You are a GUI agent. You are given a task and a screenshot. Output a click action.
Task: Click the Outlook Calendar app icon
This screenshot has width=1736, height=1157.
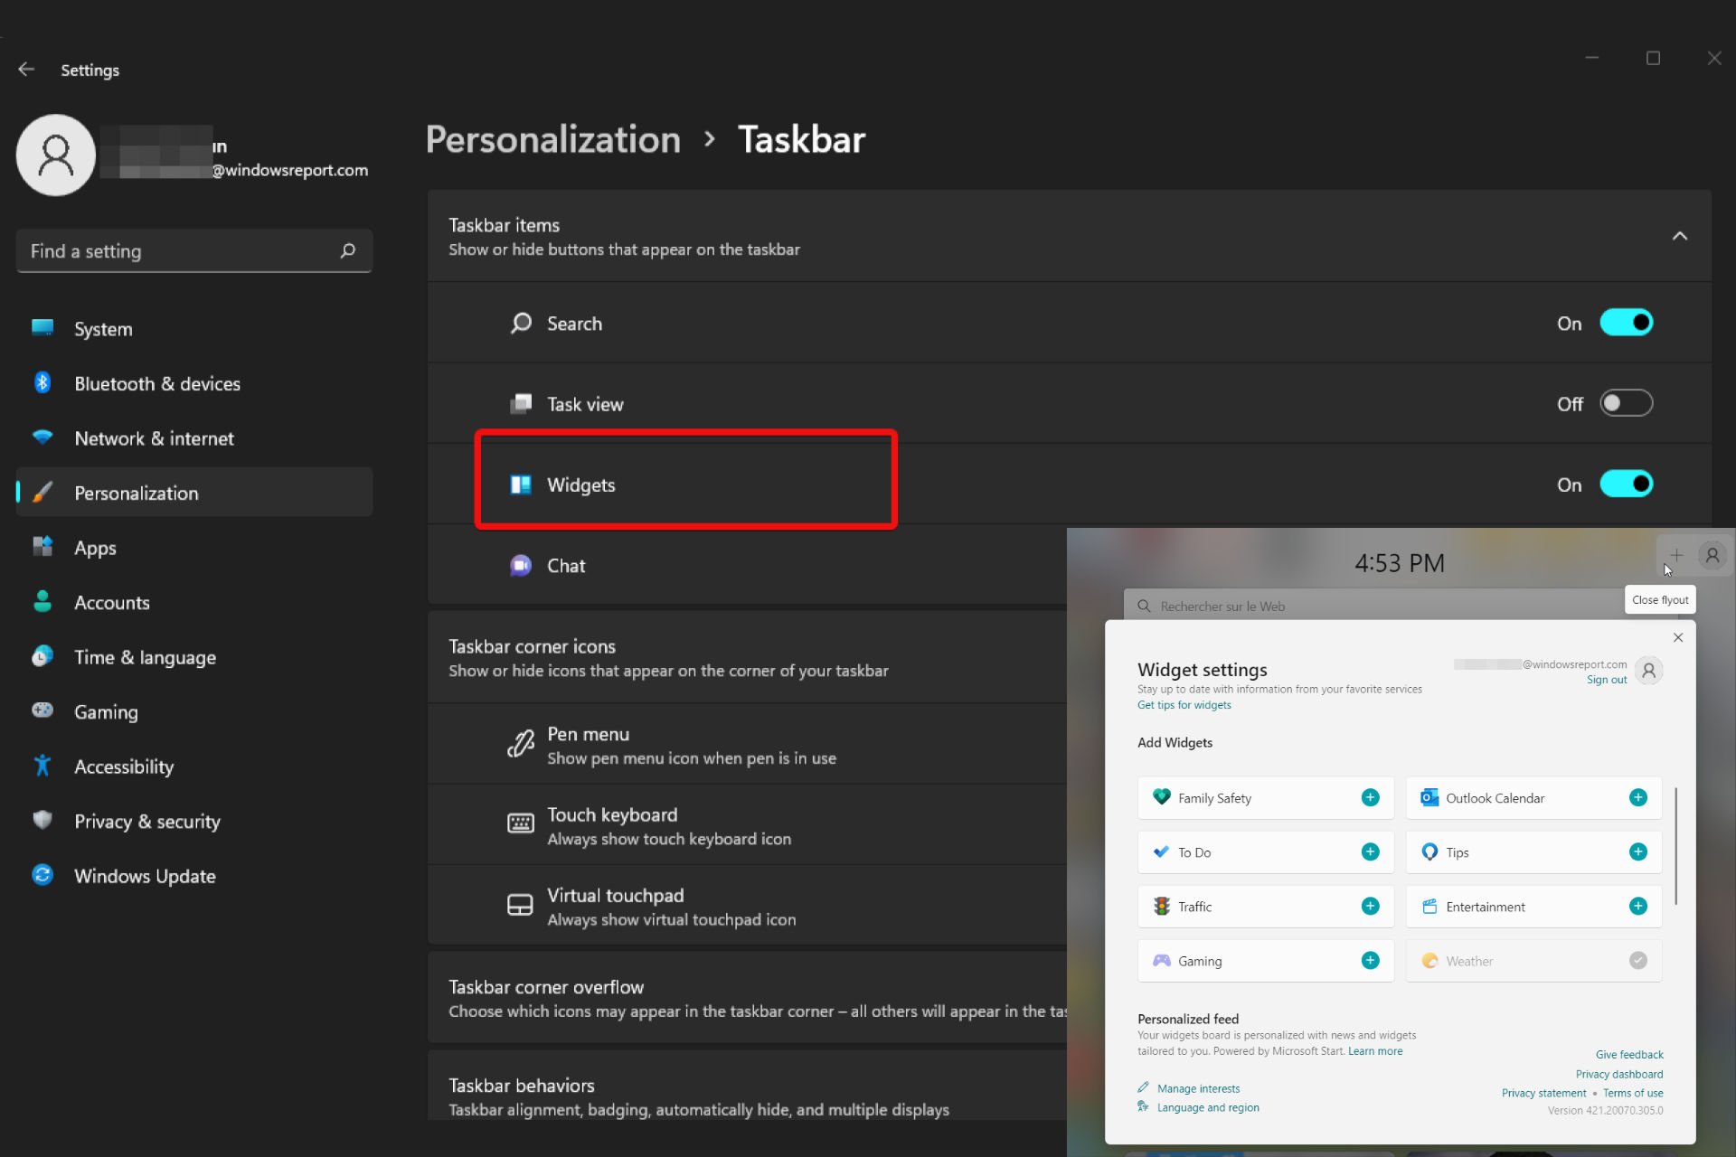[x=1429, y=797]
